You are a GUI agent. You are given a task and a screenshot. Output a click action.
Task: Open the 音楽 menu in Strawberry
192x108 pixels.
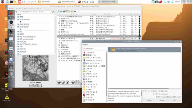(11, 9)
